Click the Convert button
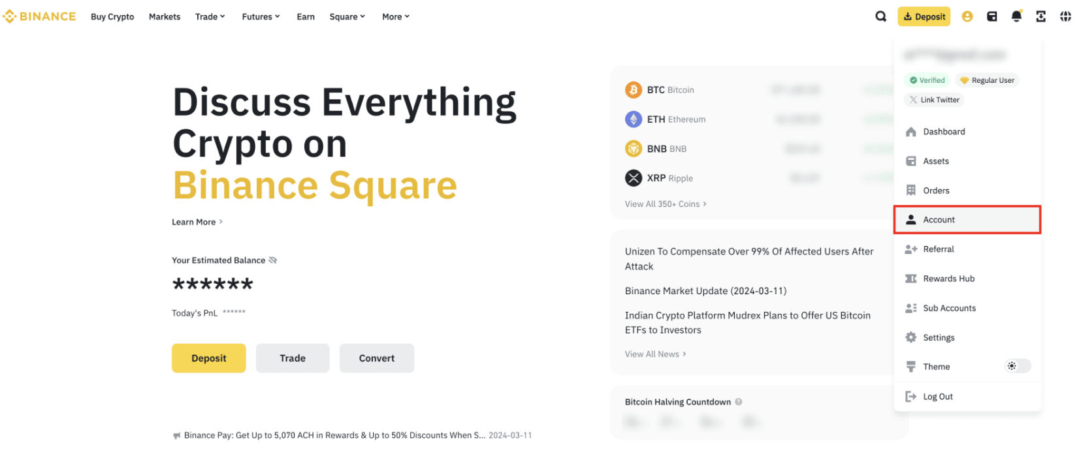Viewport: 1079px width, 458px height. tap(377, 358)
